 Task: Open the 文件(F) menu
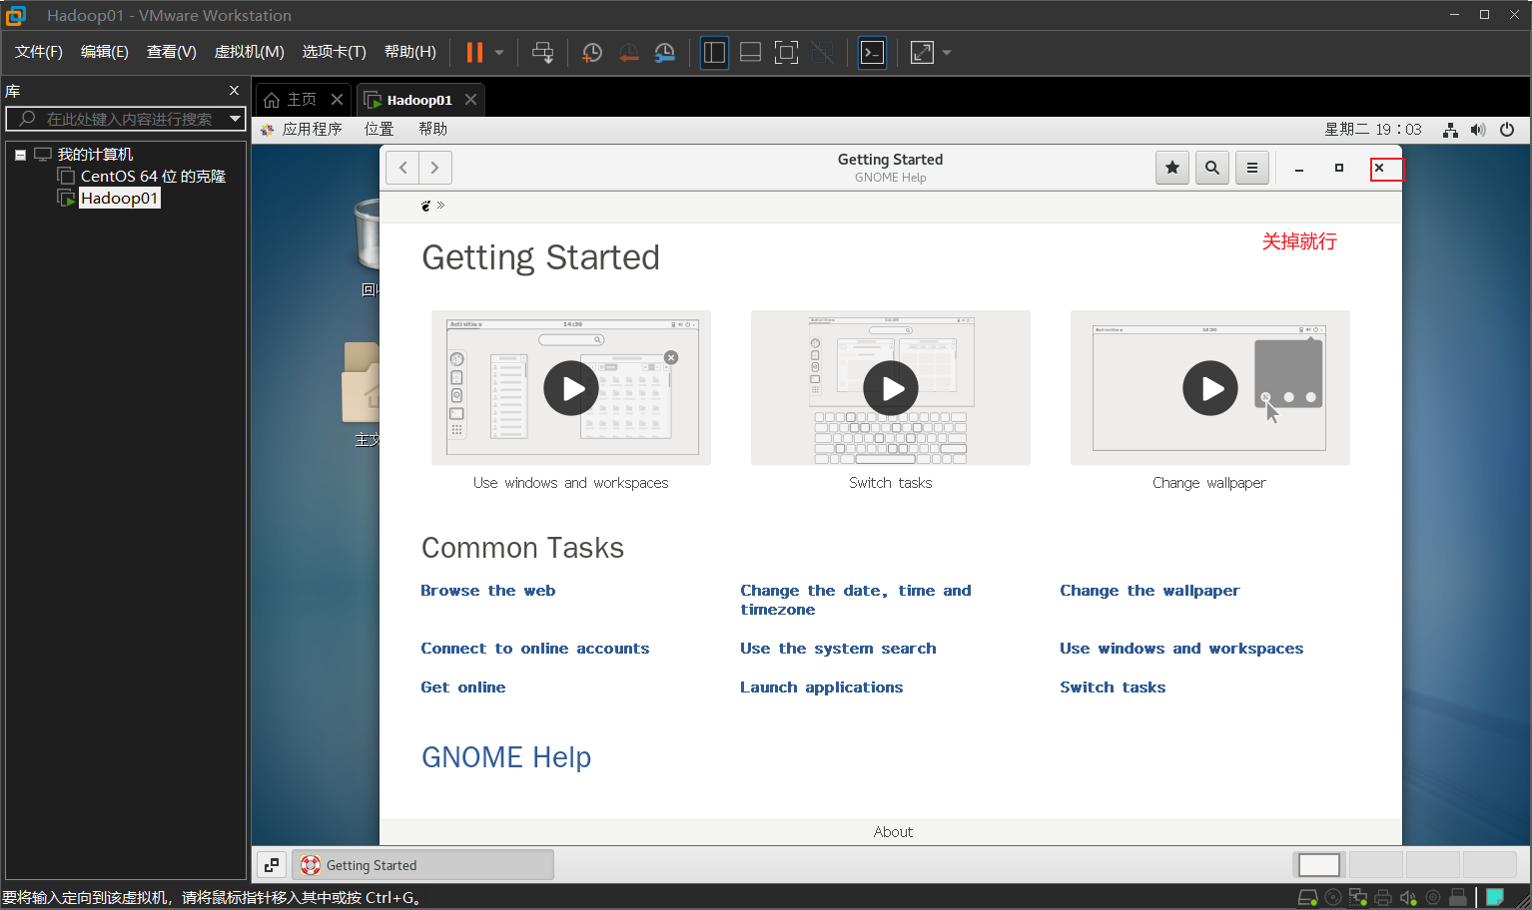pos(39,52)
